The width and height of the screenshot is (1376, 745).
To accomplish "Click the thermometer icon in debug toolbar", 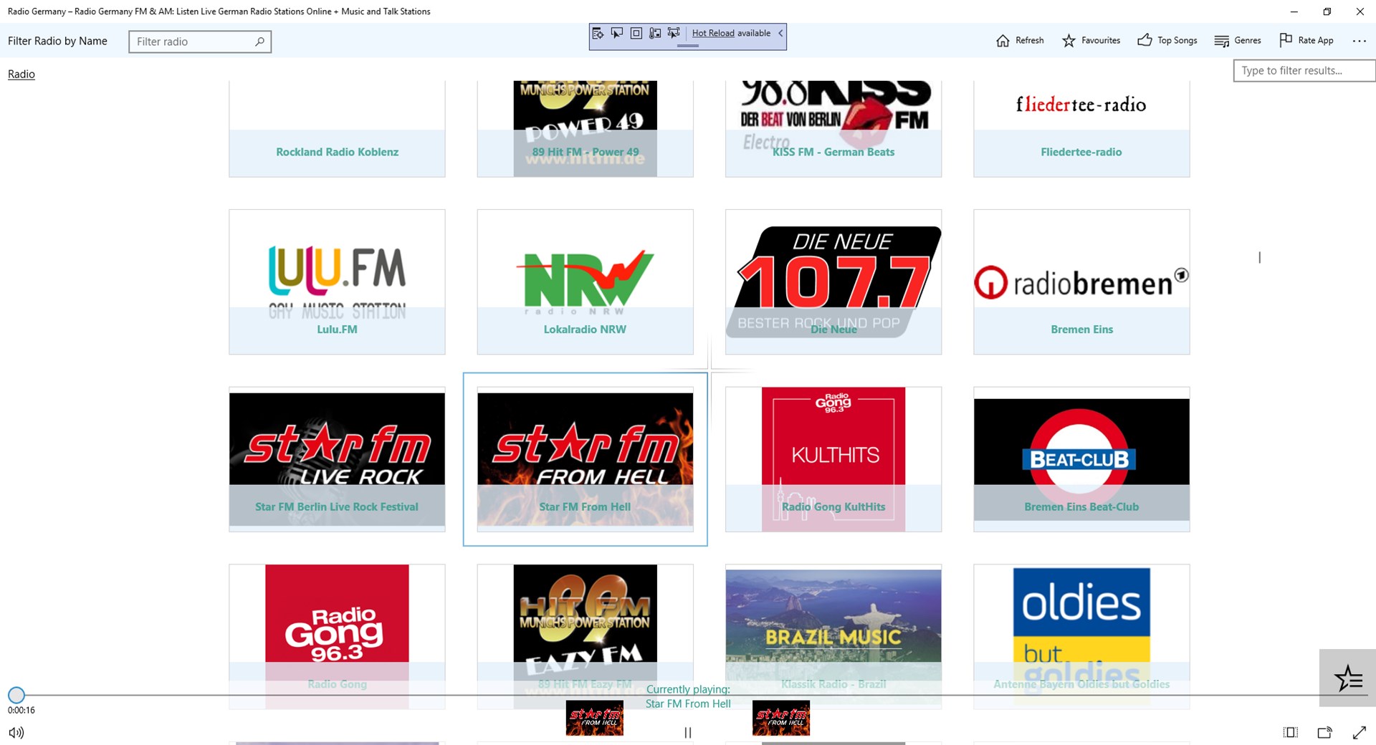I will pyautogui.click(x=655, y=33).
